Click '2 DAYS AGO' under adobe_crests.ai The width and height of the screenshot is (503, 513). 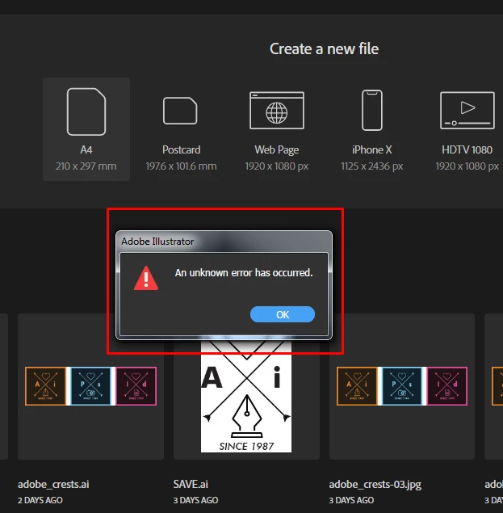pyautogui.click(x=40, y=500)
